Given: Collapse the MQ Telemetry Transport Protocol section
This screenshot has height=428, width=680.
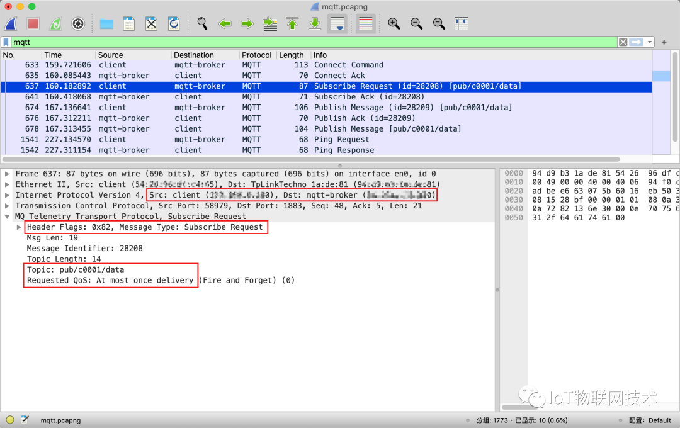Looking at the screenshot, I should click(x=8, y=217).
